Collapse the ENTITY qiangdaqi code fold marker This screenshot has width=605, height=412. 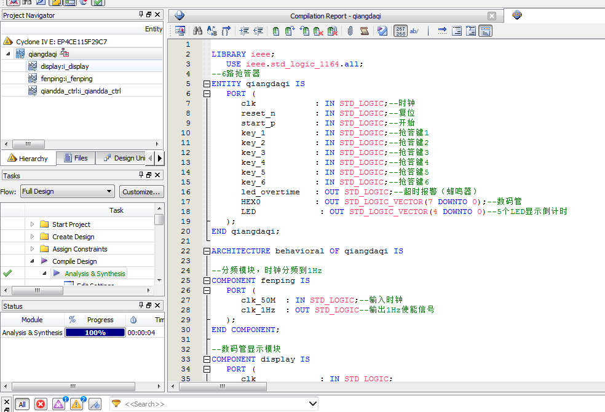[x=207, y=84]
